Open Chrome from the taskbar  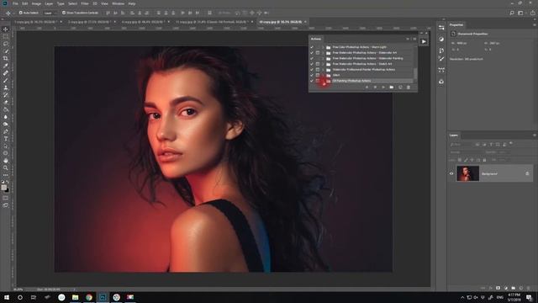point(89,297)
